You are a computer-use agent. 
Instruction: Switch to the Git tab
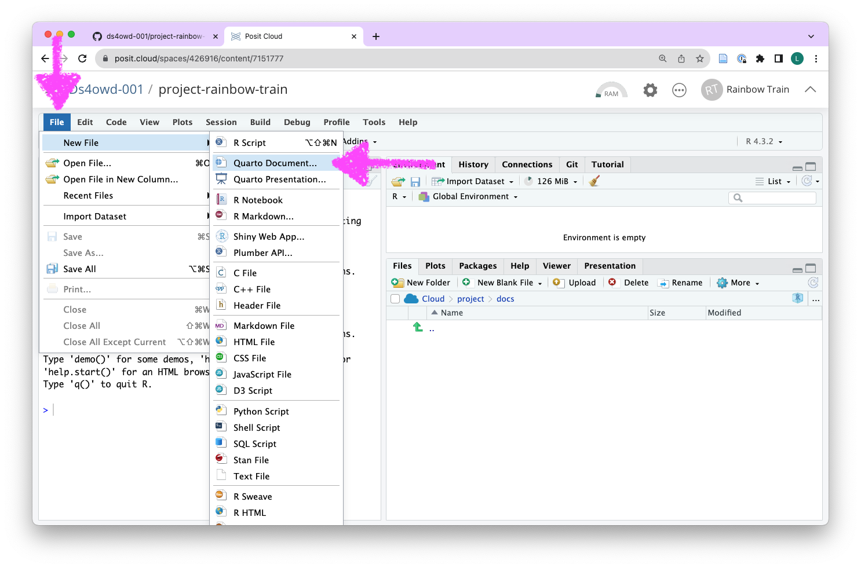coord(572,164)
